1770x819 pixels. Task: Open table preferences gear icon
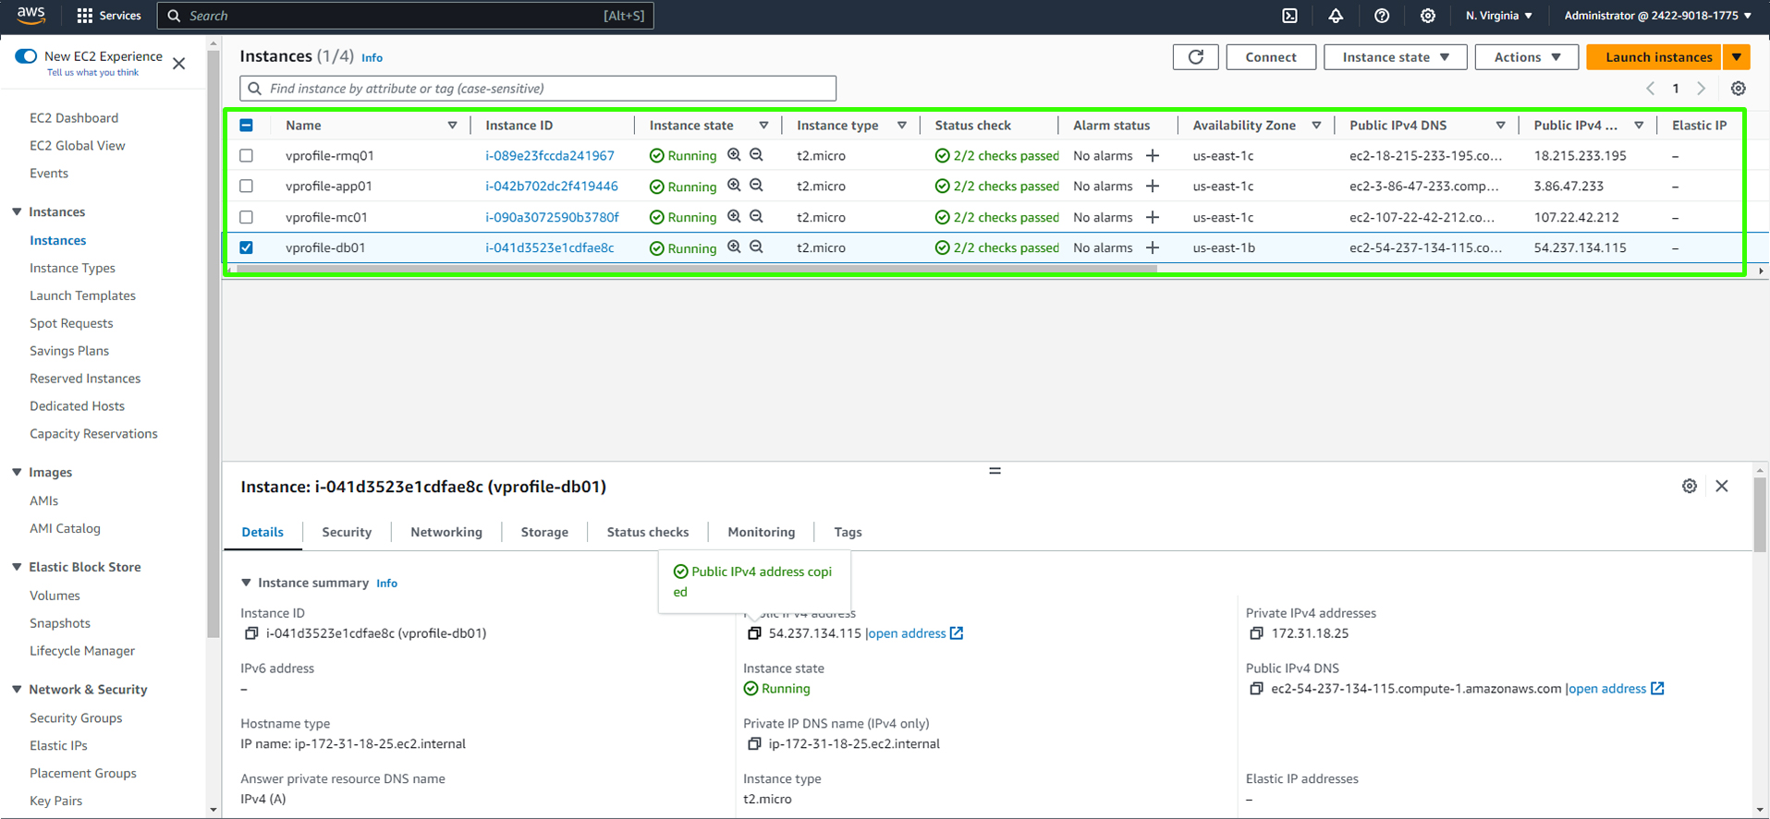pos(1739,89)
